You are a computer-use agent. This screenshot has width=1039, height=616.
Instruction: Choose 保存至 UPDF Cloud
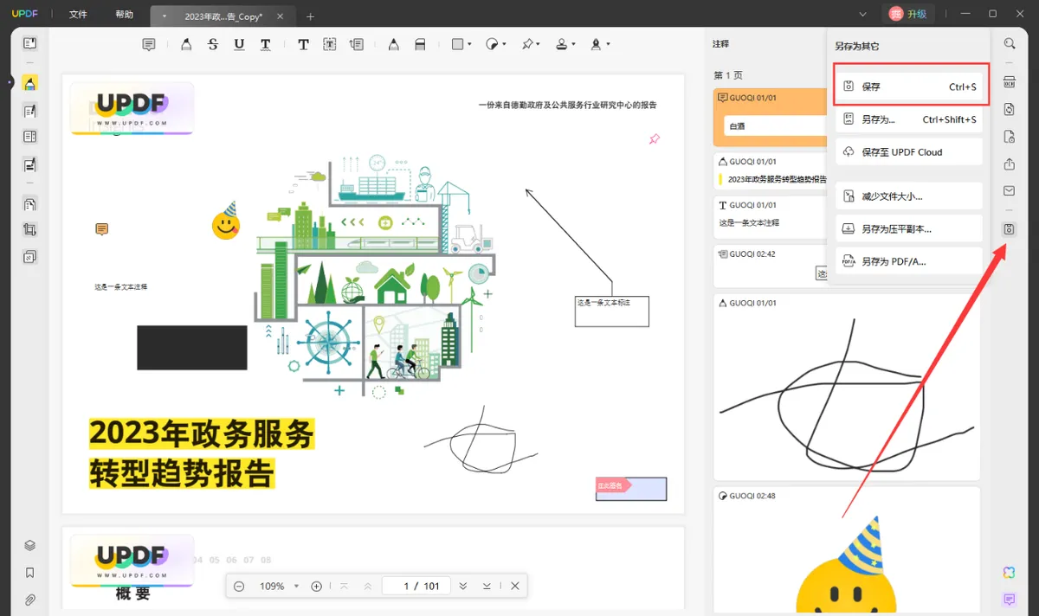(909, 152)
